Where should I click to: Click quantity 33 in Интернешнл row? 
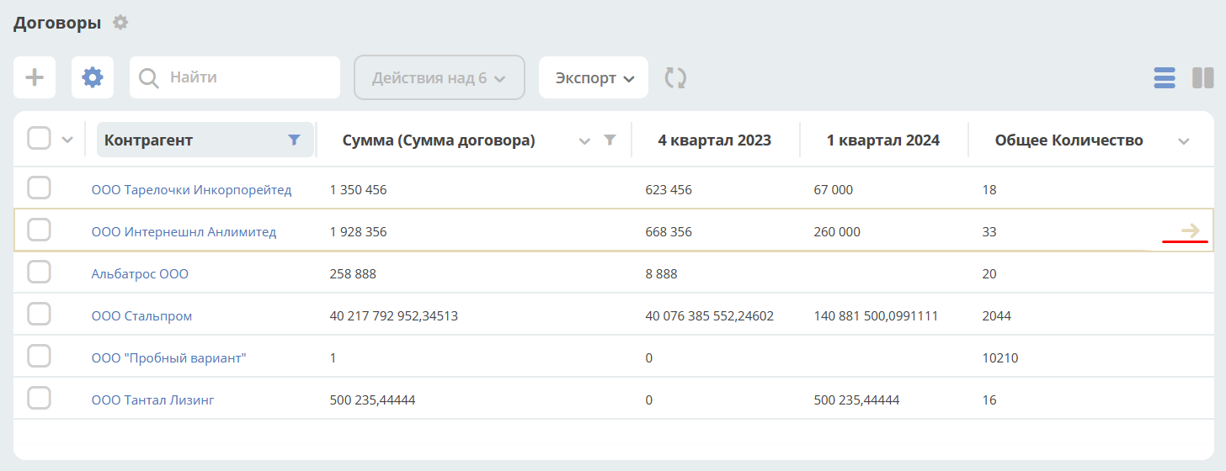(x=989, y=232)
